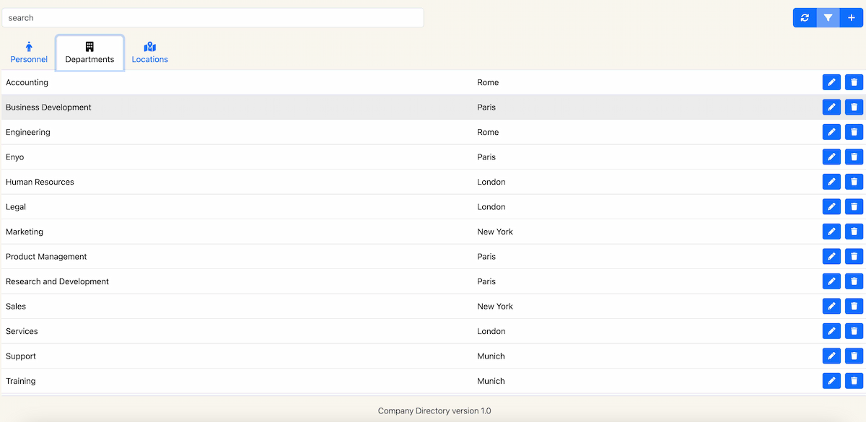Viewport: 866px width, 422px height.
Task: Select the Departments tab
Action: pos(89,53)
